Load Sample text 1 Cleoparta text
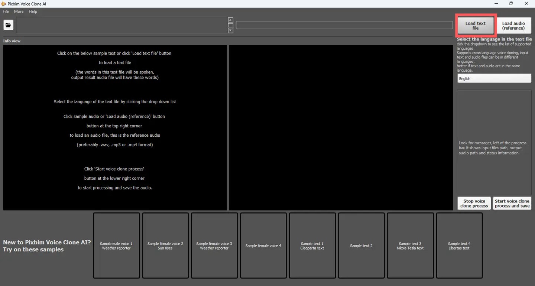 click(x=312, y=246)
